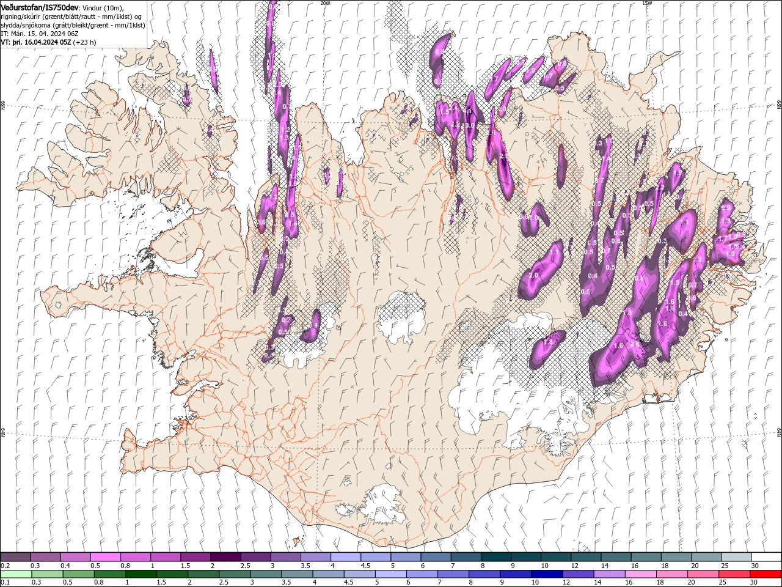Click the pale green 0.1 rain legend swatch
The height and width of the screenshot is (587, 782).
click(x=16, y=574)
